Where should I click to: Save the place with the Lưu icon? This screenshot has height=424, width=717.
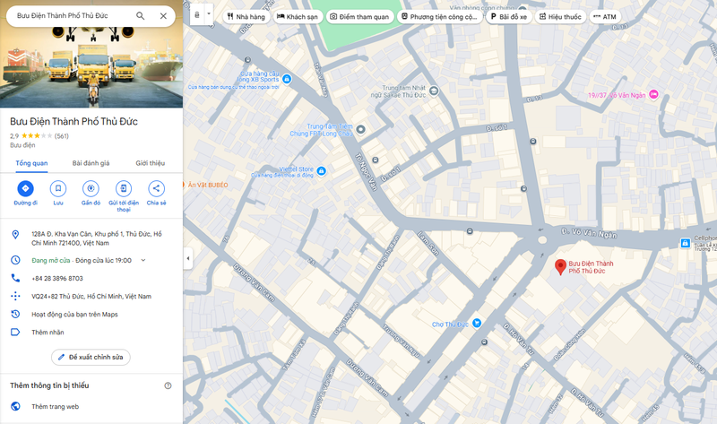pos(58,188)
